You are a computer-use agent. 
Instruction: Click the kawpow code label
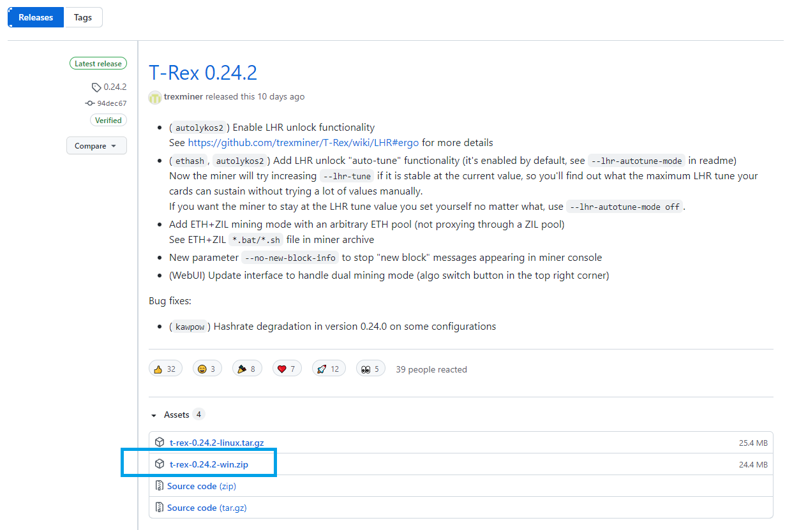(190, 327)
